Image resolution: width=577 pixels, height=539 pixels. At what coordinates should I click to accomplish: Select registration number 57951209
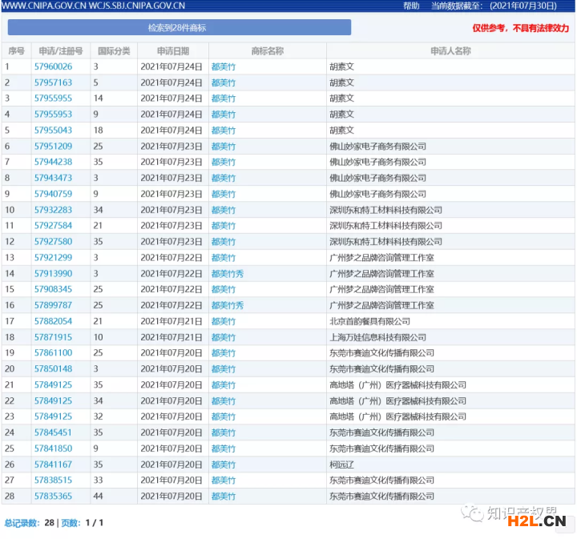pos(53,147)
